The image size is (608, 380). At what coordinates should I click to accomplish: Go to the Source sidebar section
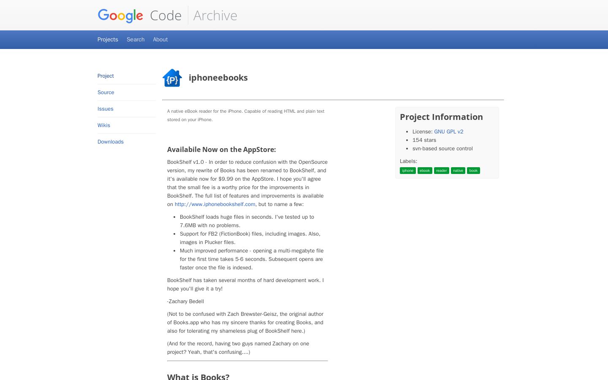[106, 92]
